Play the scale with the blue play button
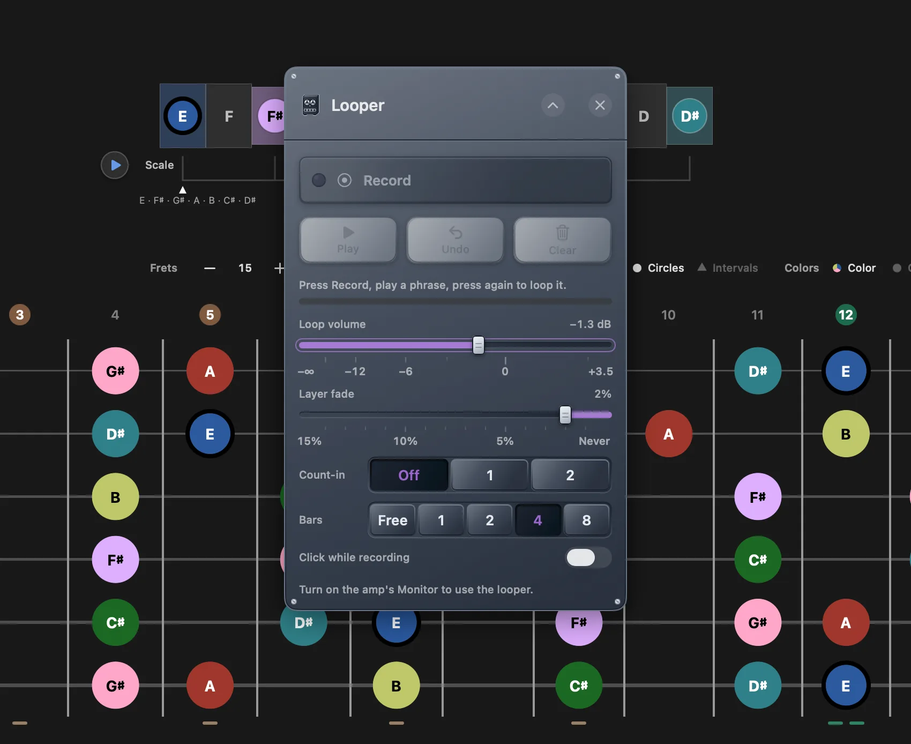The width and height of the screenshot is (911, 744). [115, 165]
